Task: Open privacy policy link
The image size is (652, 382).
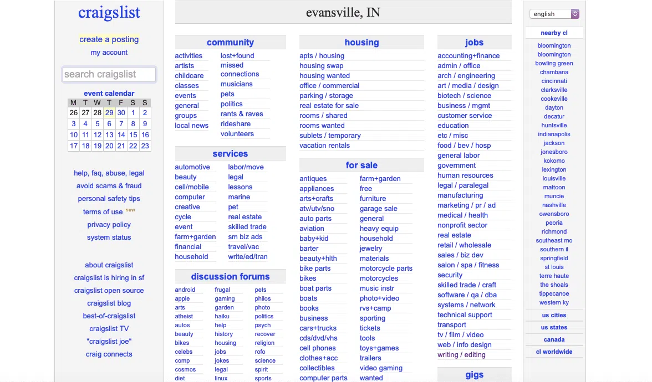Action: click(x=109, y=225)
